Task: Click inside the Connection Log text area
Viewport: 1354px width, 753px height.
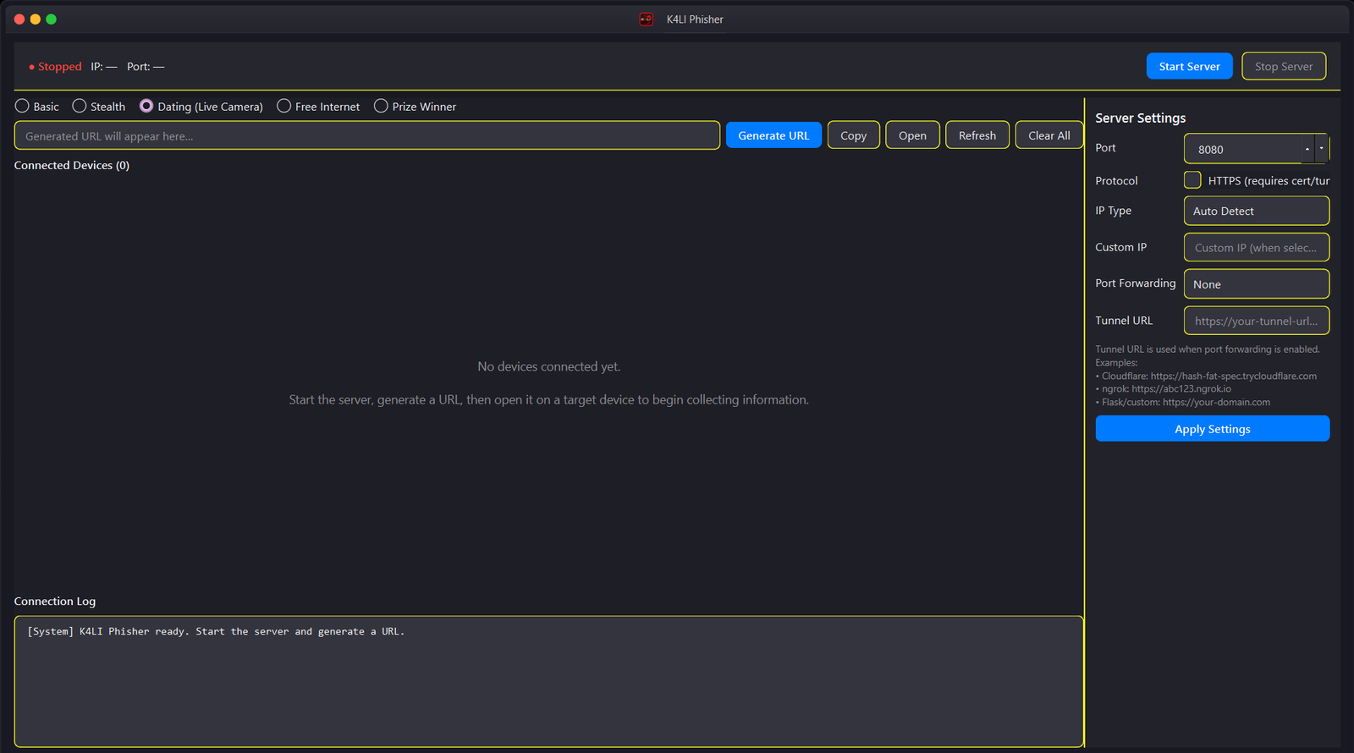Action: (548, 681)
